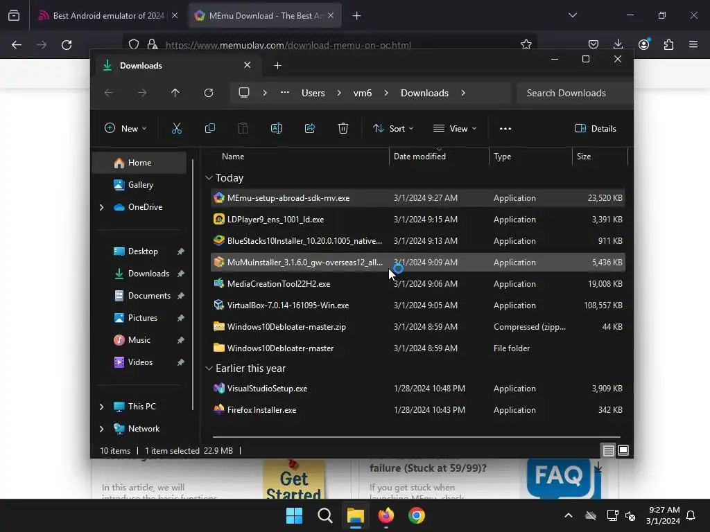Click the Search Downloads field
The image size is (710, 532).
(x=575, y=93)
